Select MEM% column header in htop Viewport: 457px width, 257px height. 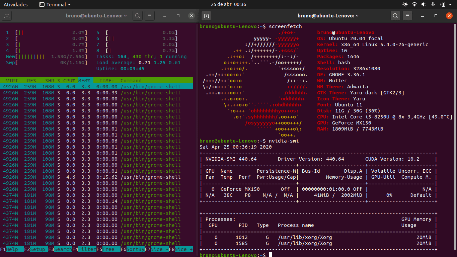click(x=84, y=81)
